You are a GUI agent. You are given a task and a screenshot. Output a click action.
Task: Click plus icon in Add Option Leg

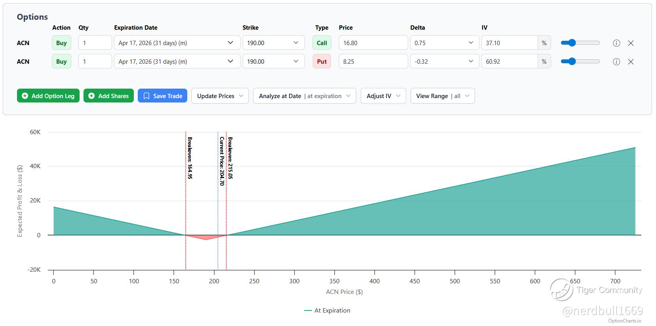pos(25,96)
